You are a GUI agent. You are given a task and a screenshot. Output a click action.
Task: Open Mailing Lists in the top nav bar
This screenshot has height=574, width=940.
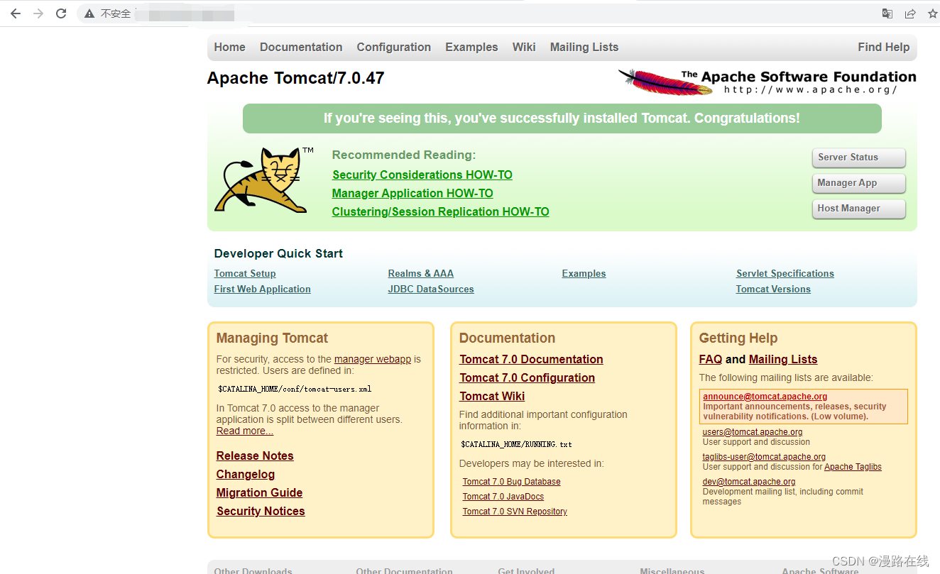click(x=584, y=47)
